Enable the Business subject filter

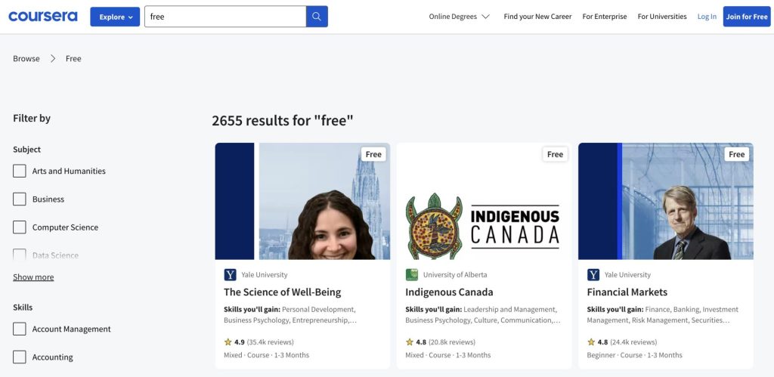[20, 199]
